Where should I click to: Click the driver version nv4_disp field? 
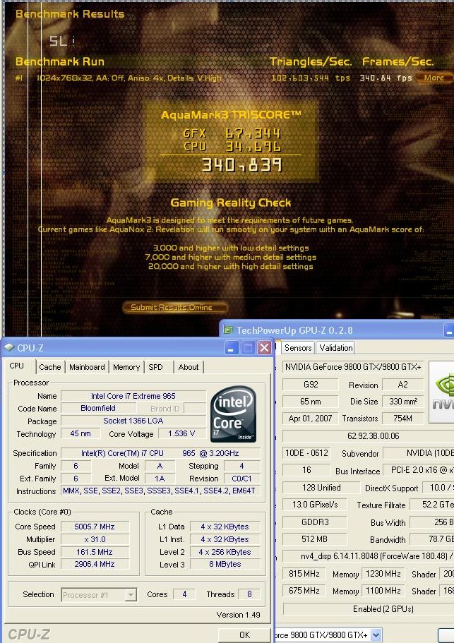point(369,556)
